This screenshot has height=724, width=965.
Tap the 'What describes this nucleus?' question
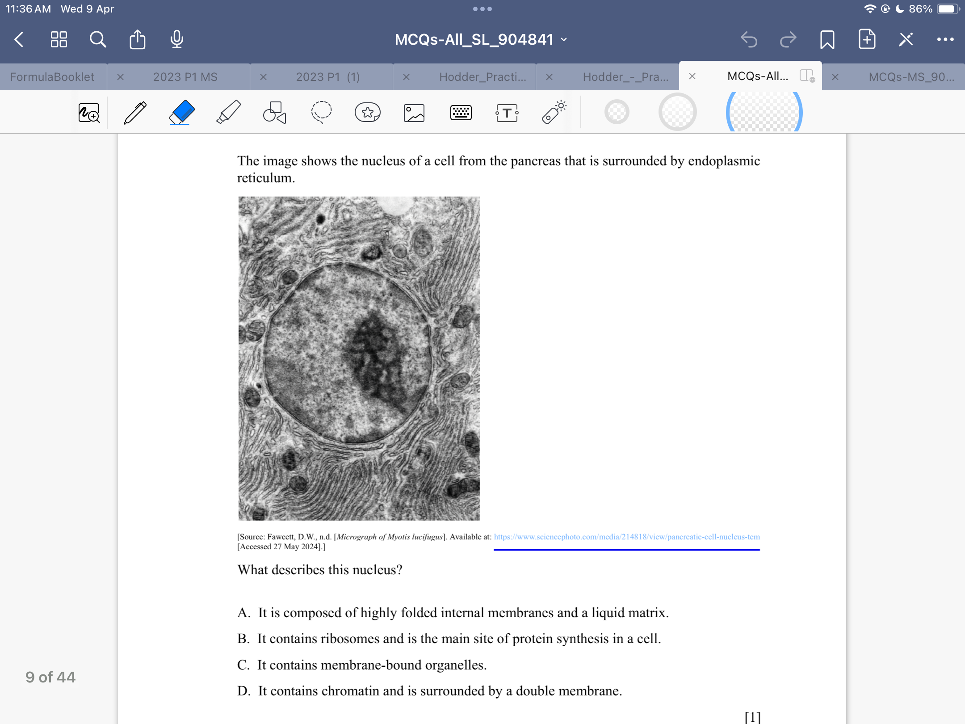pyautogui.click(x=320, y=570)
